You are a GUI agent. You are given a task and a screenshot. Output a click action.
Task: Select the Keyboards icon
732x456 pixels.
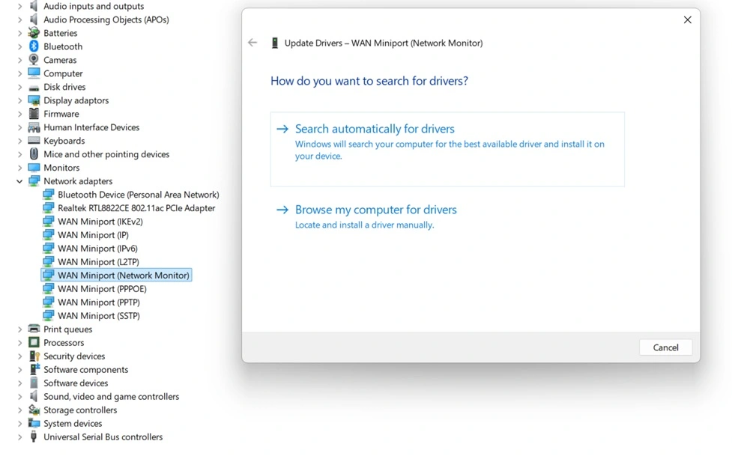34,141
